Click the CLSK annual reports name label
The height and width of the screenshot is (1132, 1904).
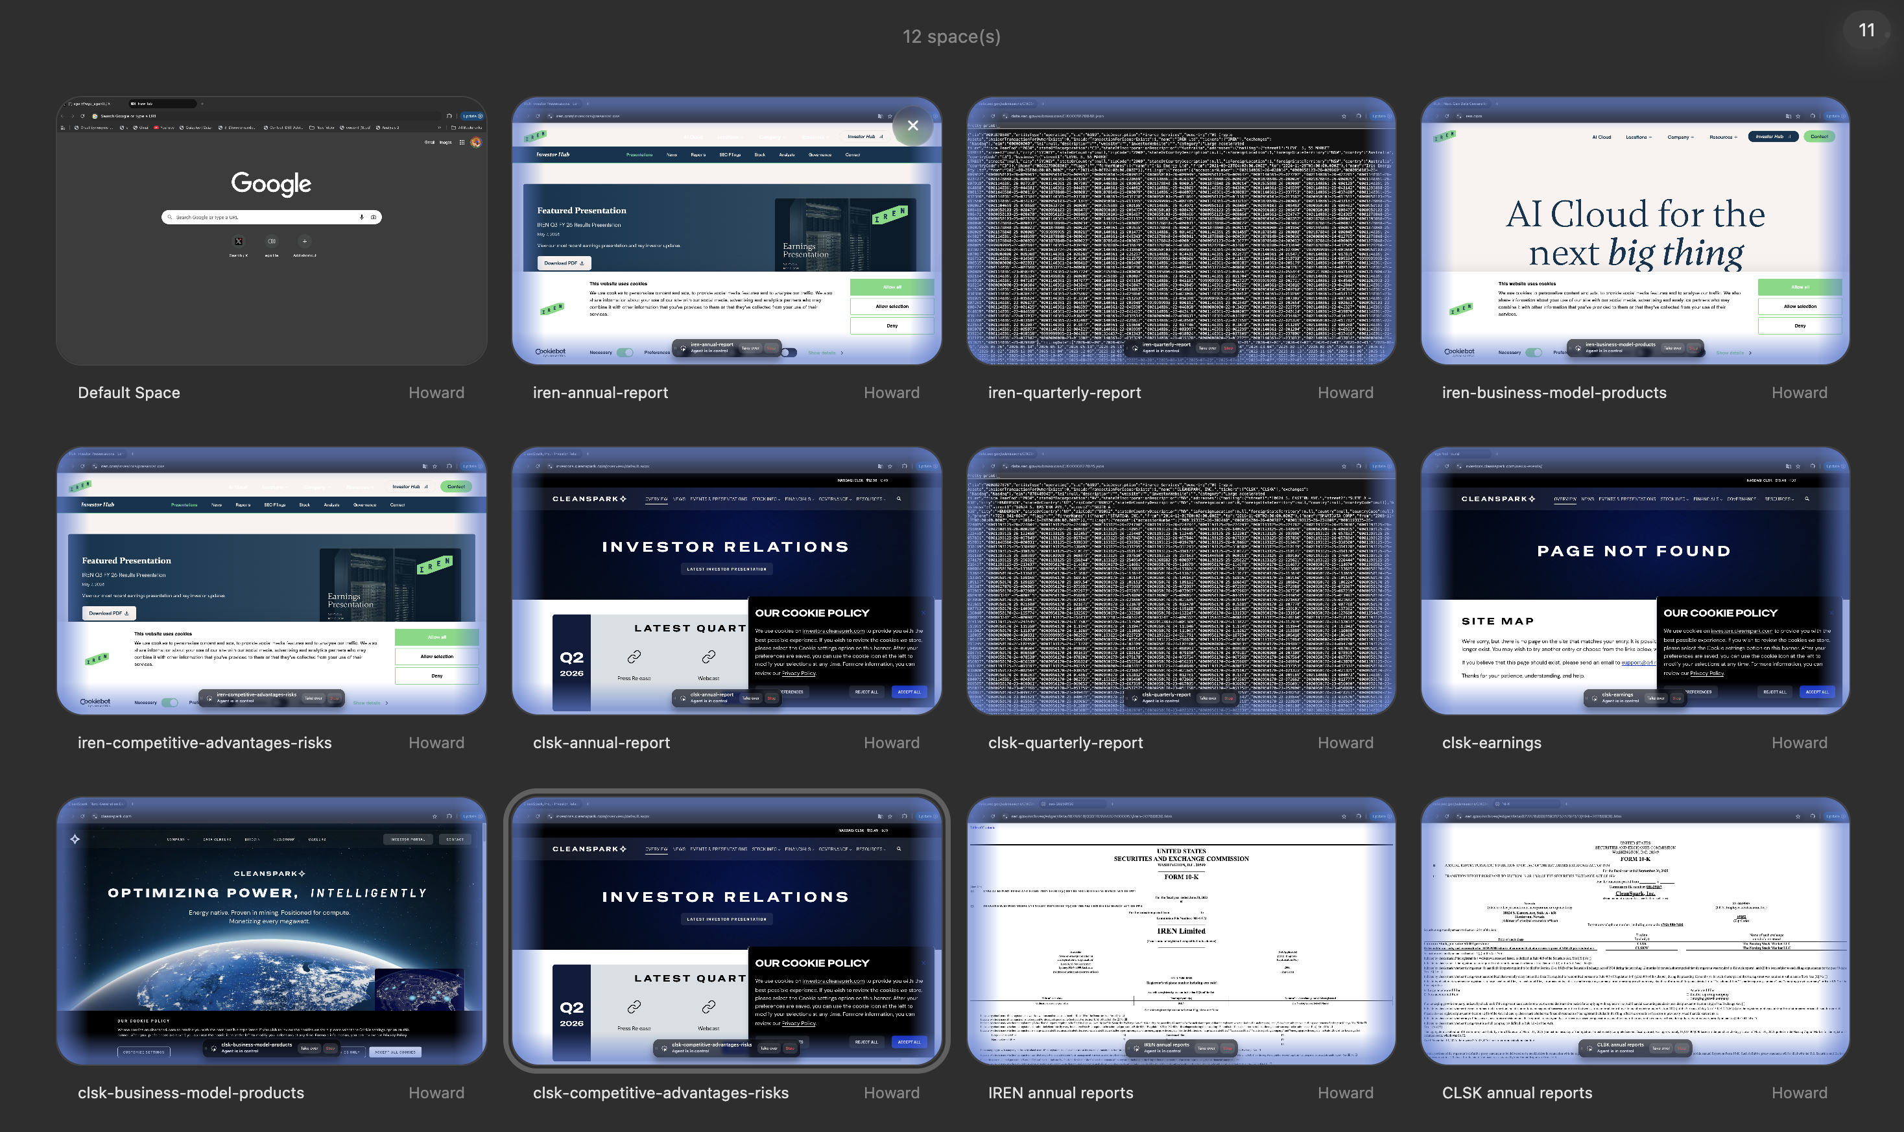[x=1516, y=1093]
